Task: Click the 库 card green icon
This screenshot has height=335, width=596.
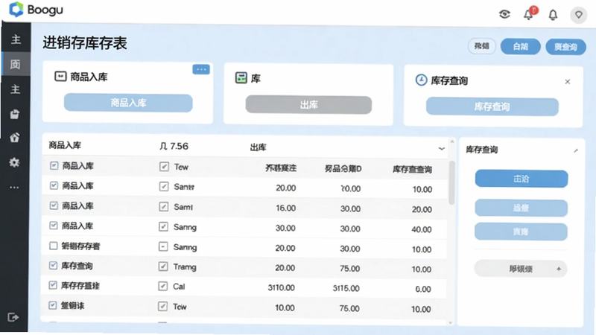Action: 241,78
